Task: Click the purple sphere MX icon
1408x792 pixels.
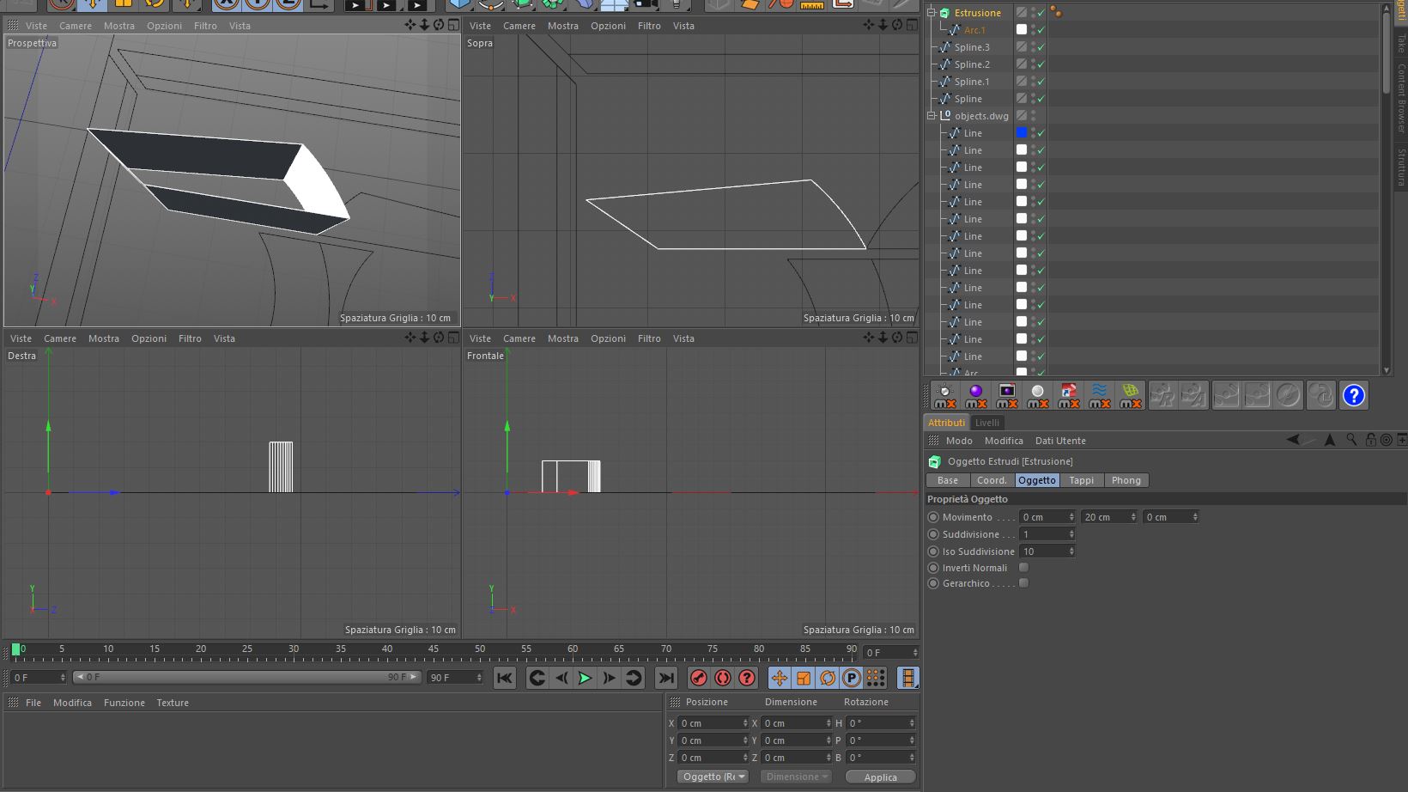Action: click(x=976, y=395)
